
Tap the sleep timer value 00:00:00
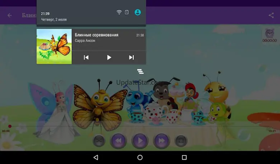point(270,41)
